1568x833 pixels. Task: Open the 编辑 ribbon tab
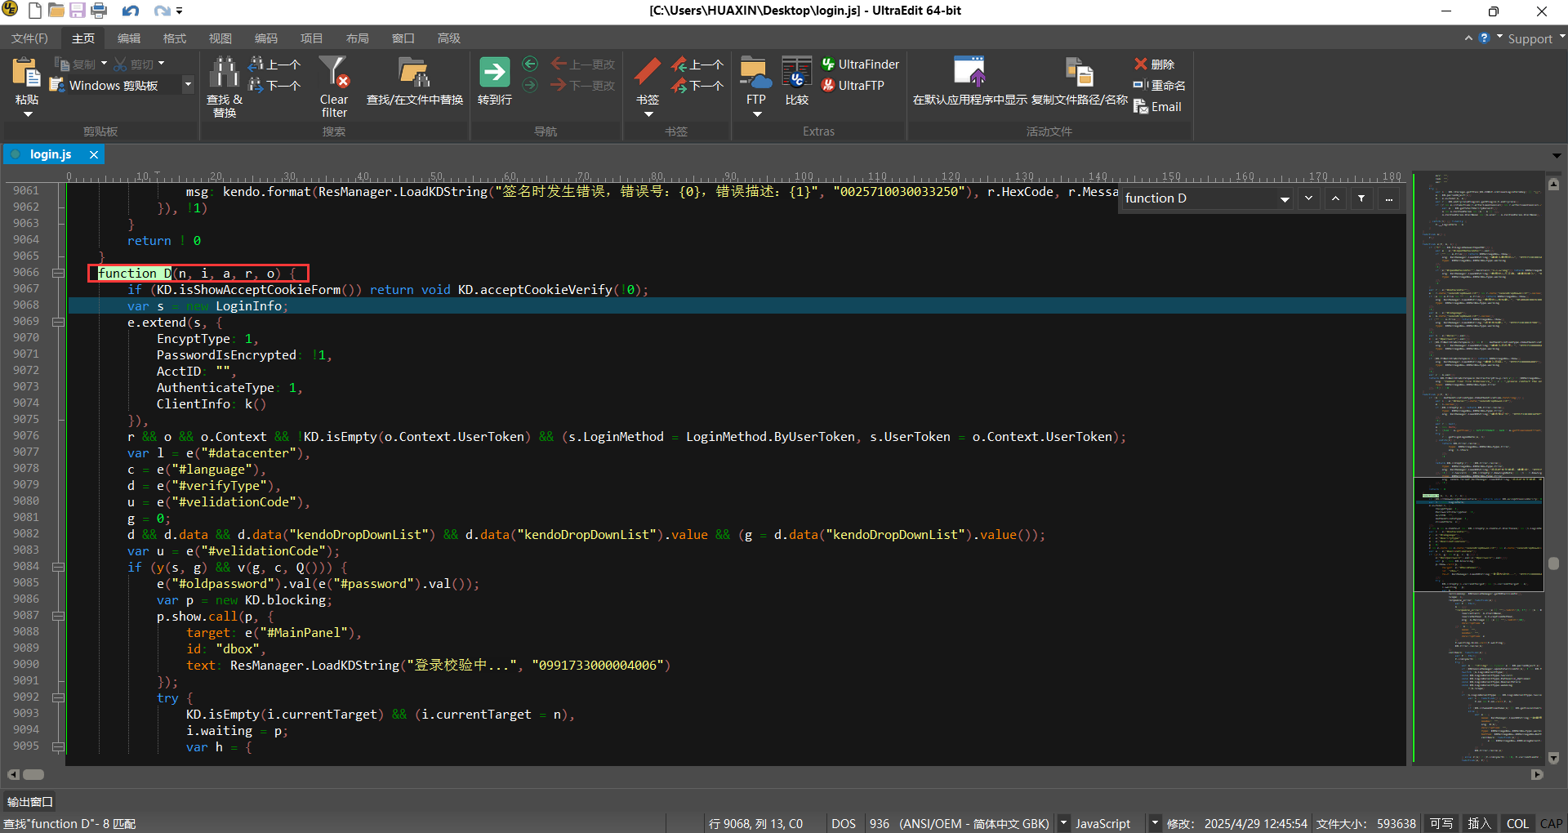tap(128, 38)
